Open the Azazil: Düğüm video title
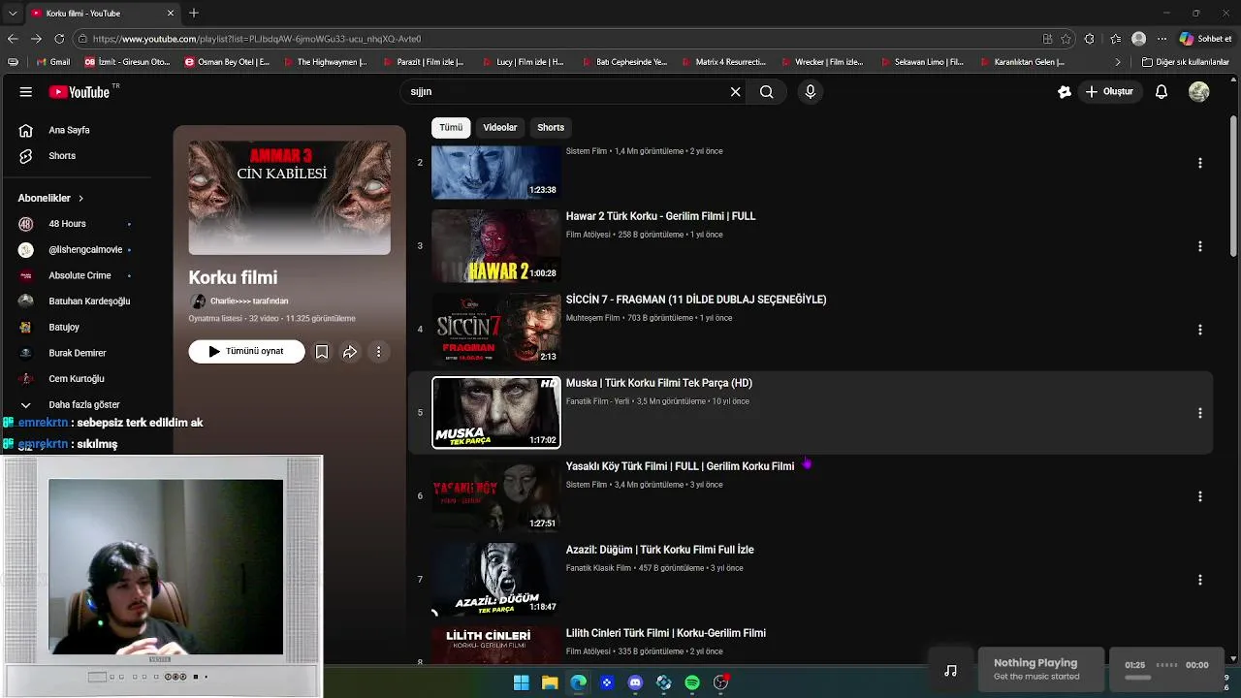1241x698 pixels. [660, 550]
